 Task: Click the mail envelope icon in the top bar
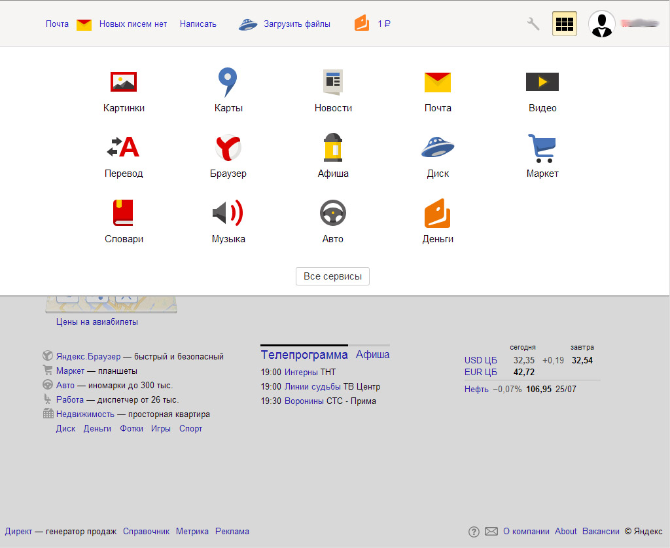tap(84, 25)
